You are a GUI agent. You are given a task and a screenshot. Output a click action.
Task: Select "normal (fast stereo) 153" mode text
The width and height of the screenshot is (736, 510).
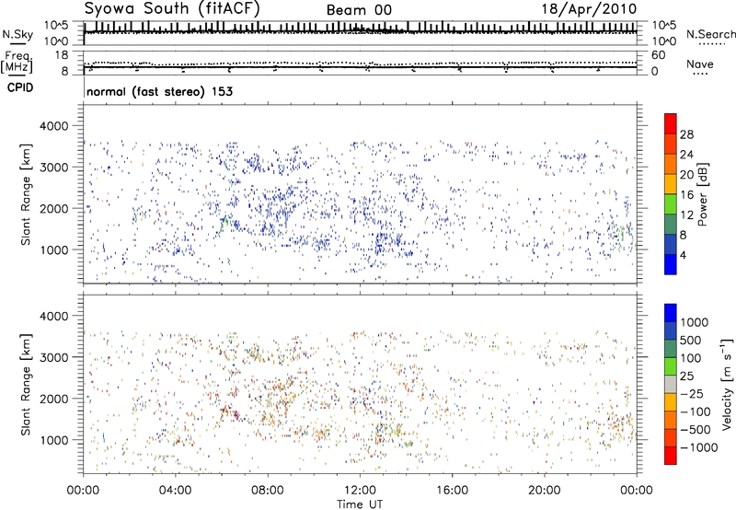pyautogui.click(x=159, y=91)
